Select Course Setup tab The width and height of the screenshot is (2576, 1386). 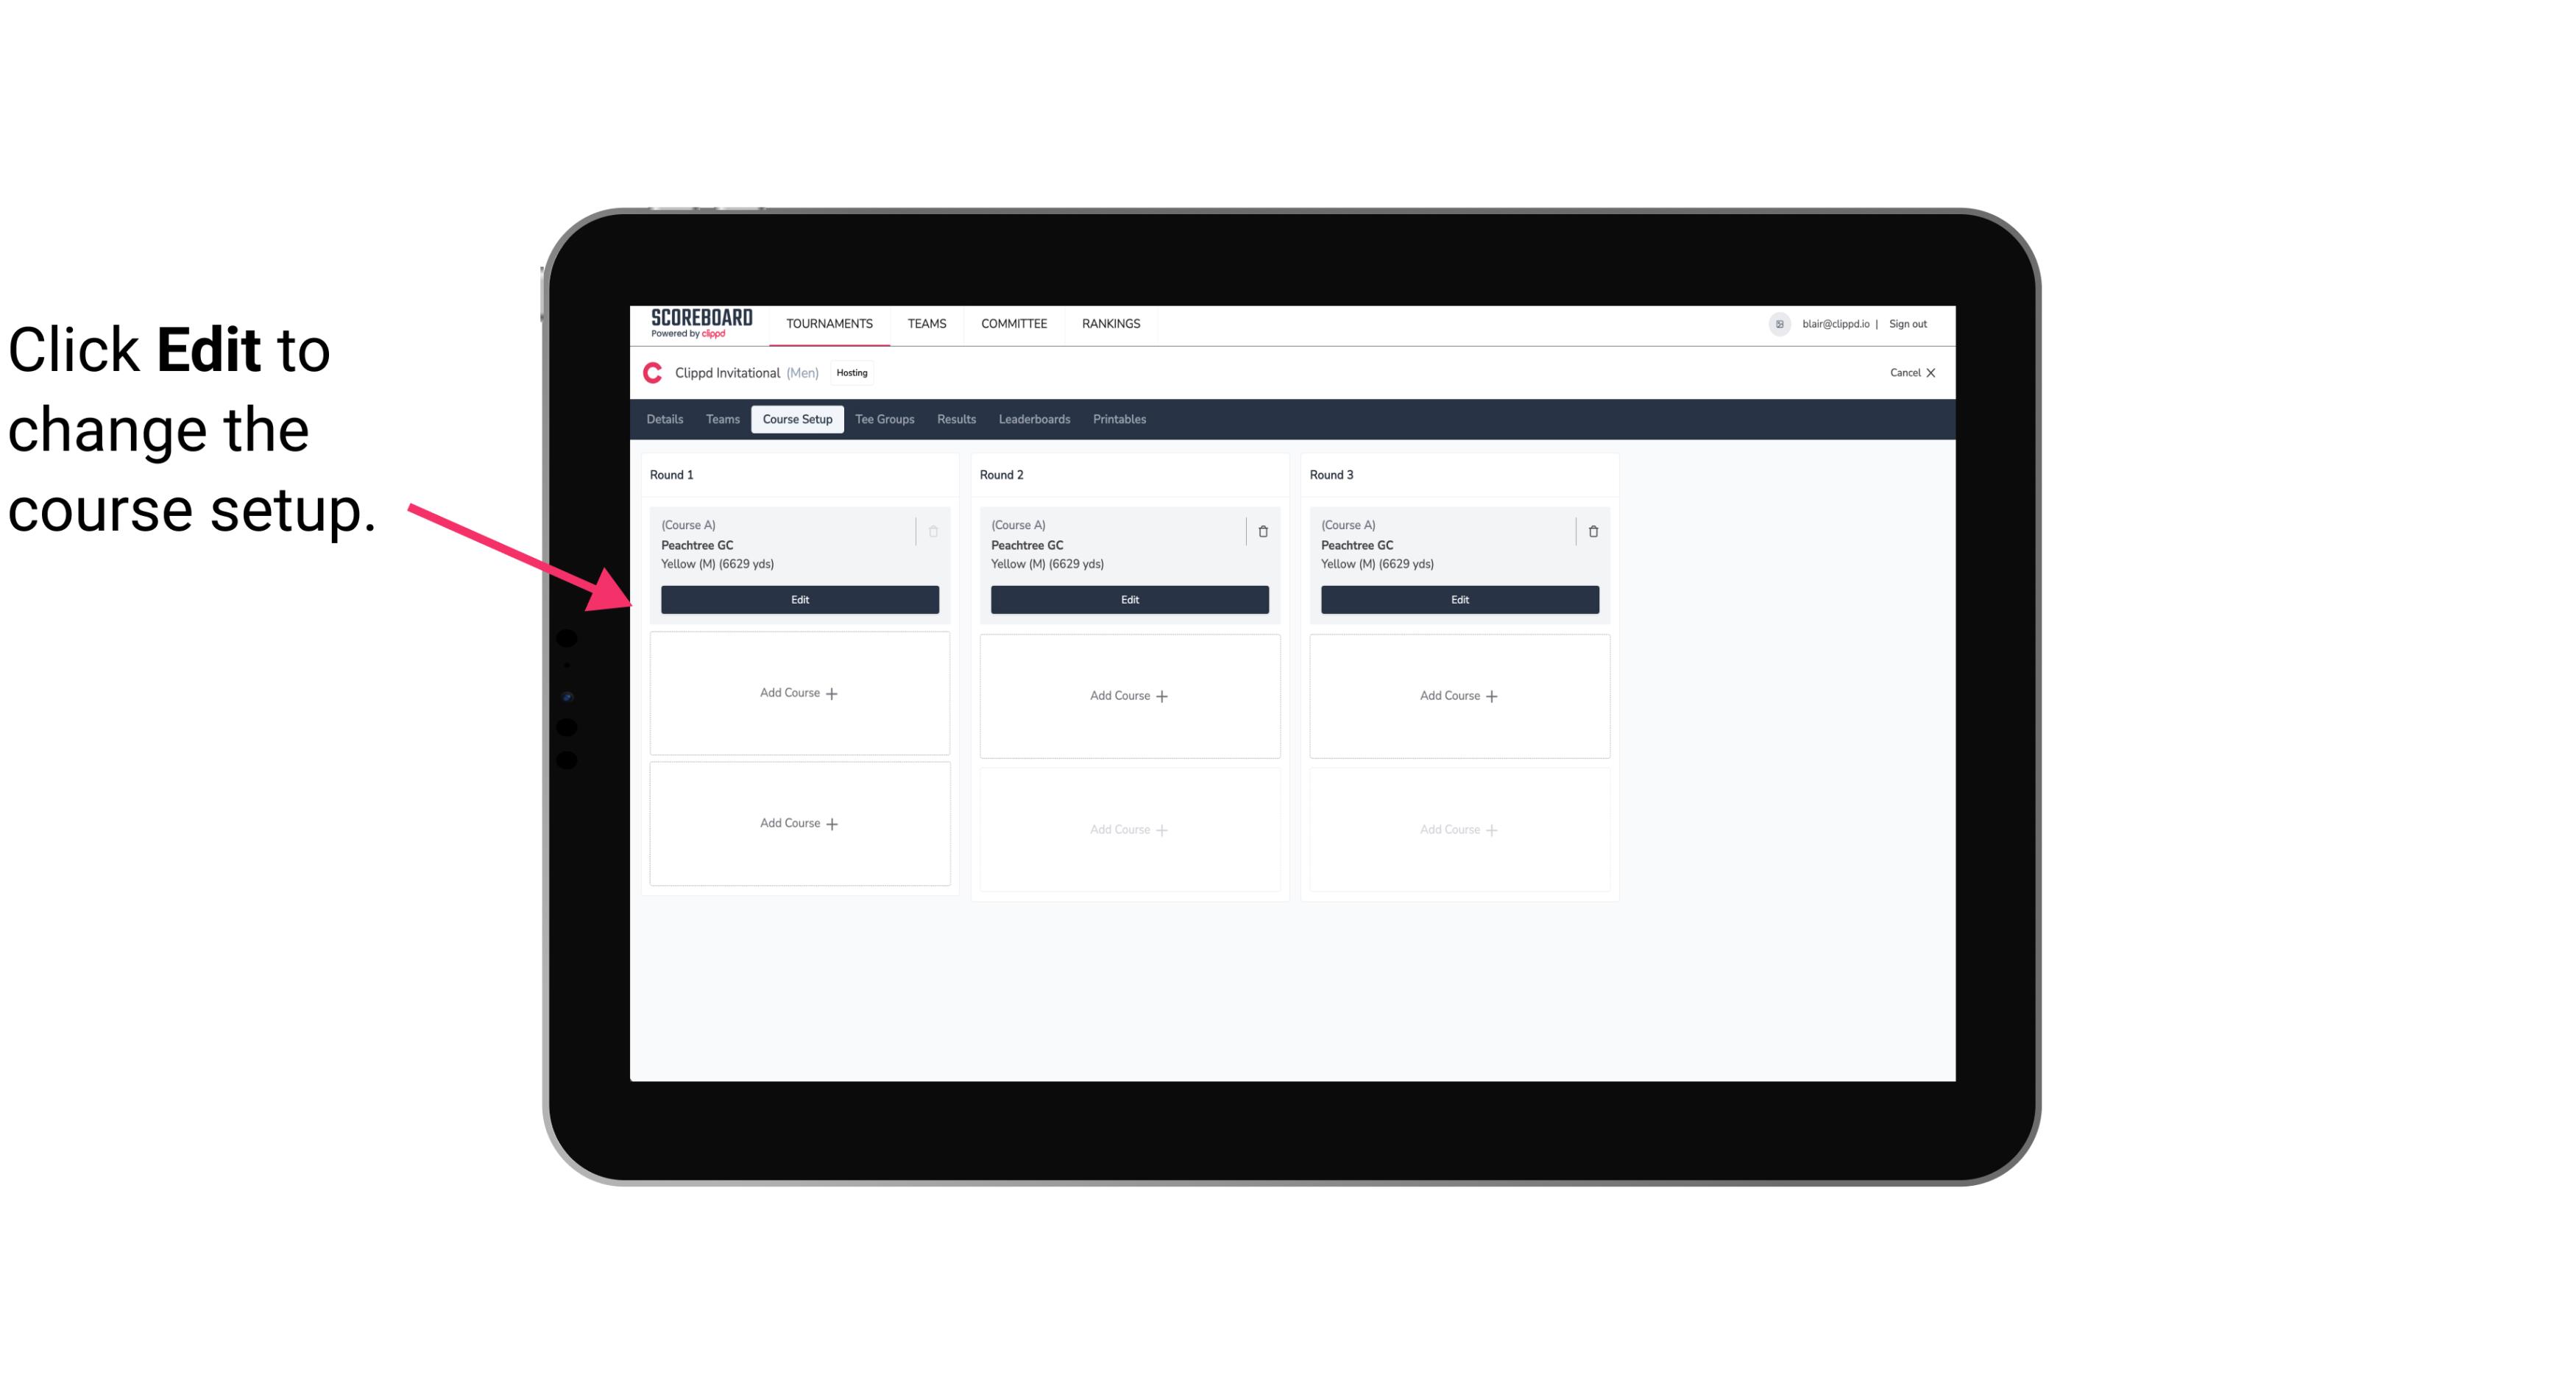click(795, 420)
